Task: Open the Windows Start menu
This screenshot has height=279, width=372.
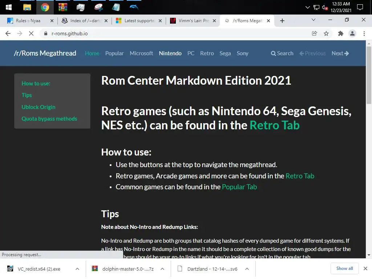Action: 9,7
